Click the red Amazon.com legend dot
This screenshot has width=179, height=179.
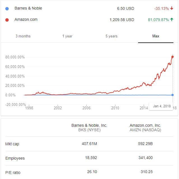pos(7,20)
